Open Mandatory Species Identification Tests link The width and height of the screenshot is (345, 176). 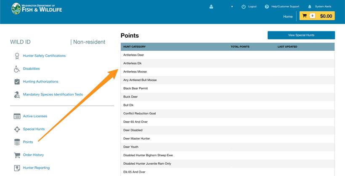tap(53, 95)
